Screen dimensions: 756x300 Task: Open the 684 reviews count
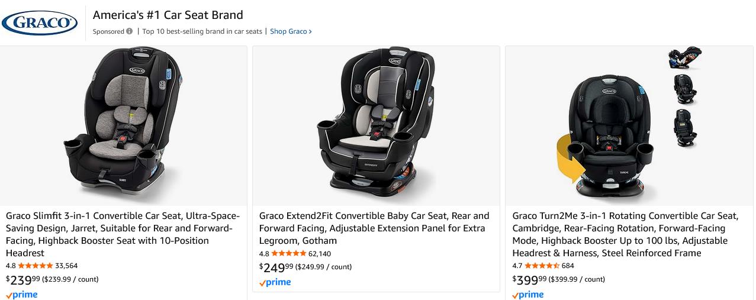568,266
